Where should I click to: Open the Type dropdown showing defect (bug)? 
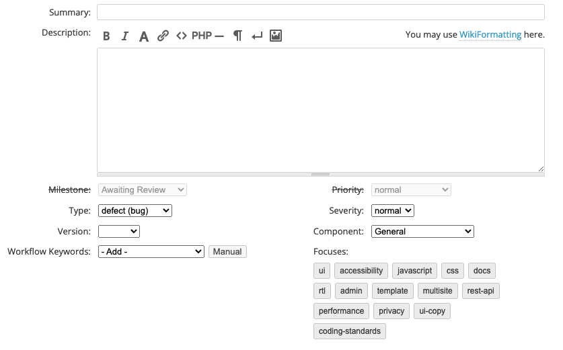tap(135, 211)
